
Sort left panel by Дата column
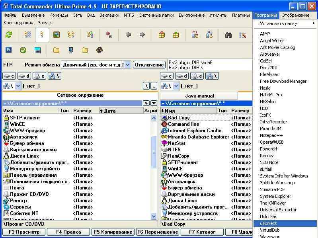pos(121,111)
